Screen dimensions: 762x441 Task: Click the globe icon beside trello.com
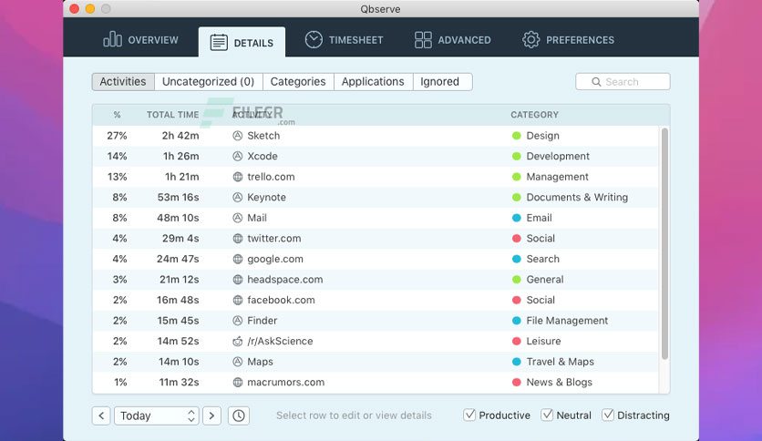[x=237, y=177]
